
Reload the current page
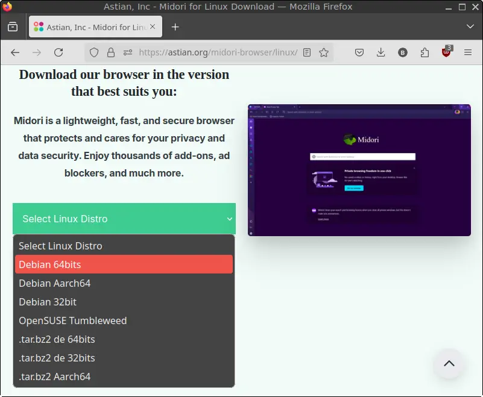pos(58,52)
